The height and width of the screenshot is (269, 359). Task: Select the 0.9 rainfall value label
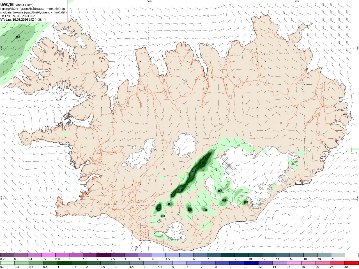click(x=224, y=200)
